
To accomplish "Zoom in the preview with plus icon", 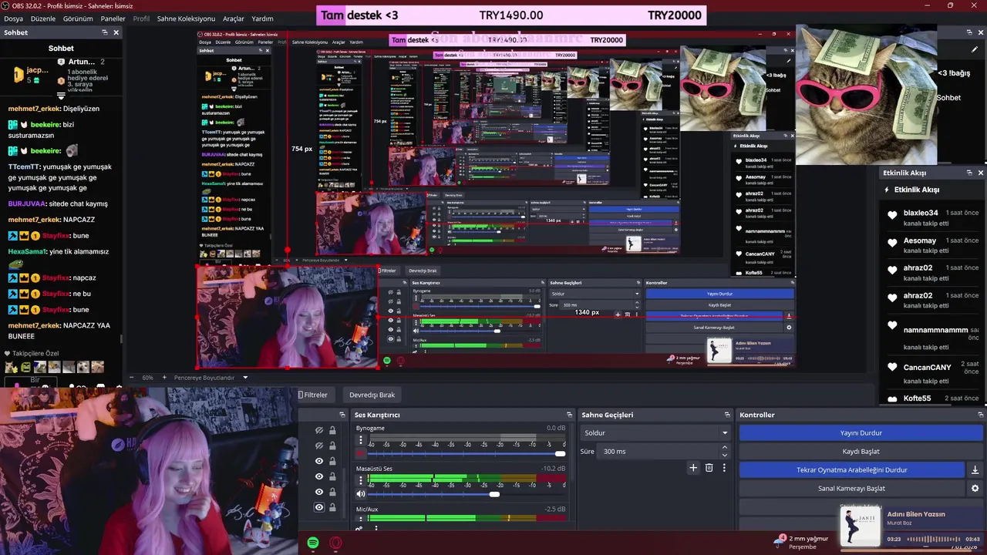I will [164, 378].
